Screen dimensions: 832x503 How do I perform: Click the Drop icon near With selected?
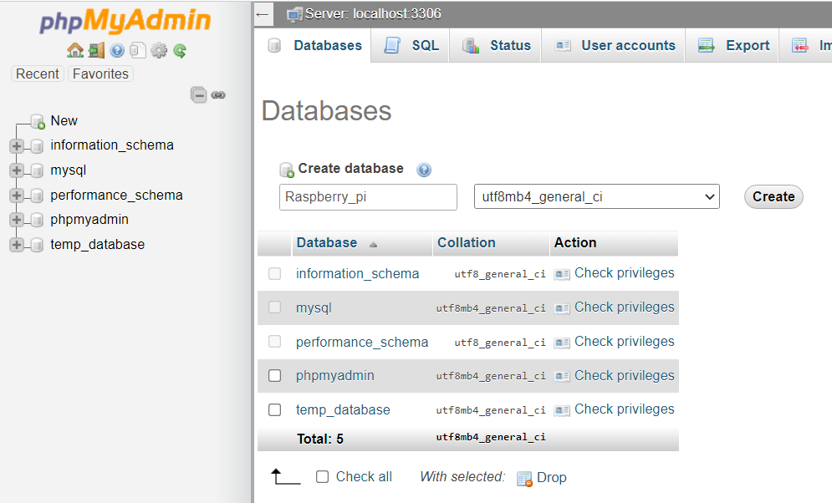[525, 479]
